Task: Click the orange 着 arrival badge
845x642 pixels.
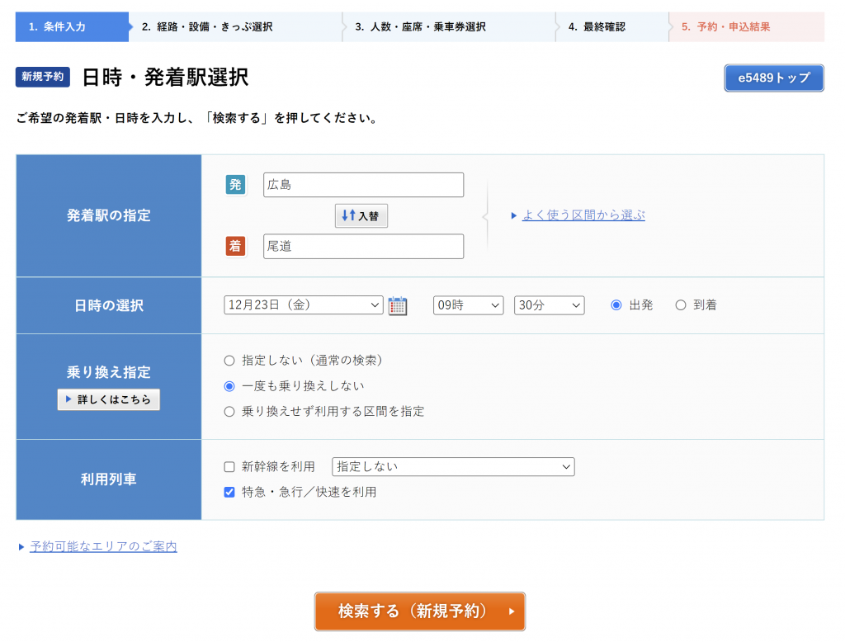Action: coord(236,246)
